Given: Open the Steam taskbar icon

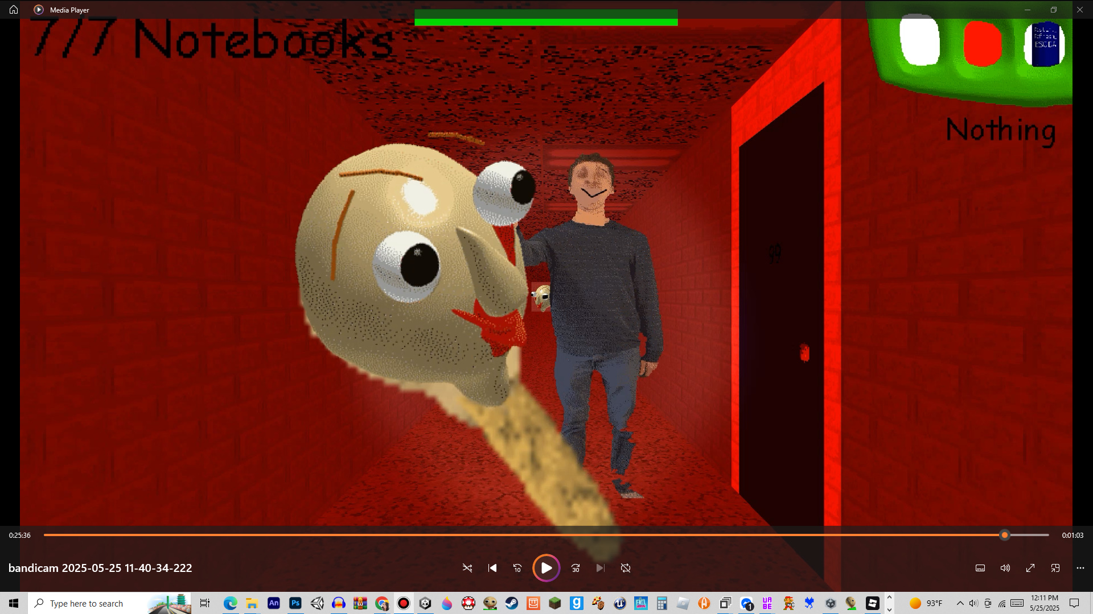Looking at the screenshot, I should click(512, 603).
